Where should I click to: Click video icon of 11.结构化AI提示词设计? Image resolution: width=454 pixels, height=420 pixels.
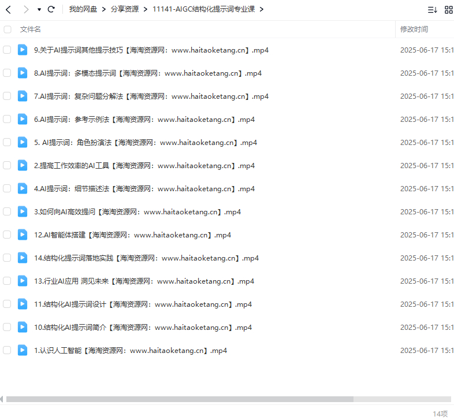pyautogui.click(x=23, y=304)
